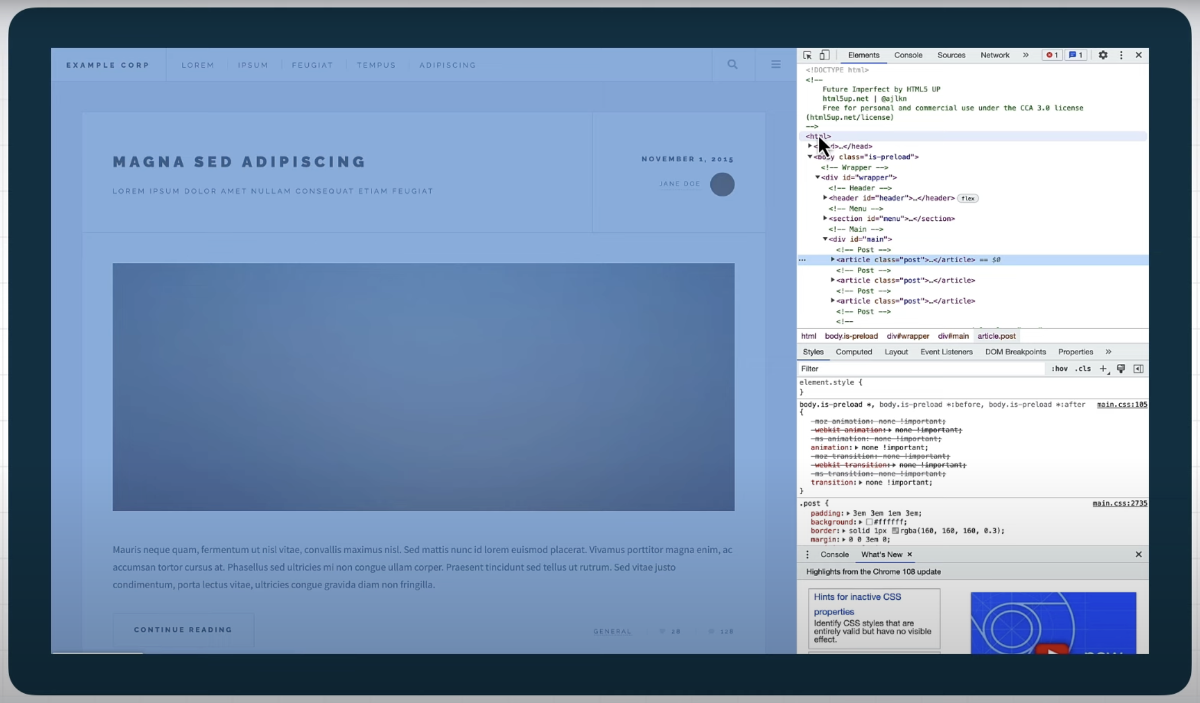Click the Elements panel tab
The height and width of the screenshot is (703, 1200).
[x=864, y=55]
